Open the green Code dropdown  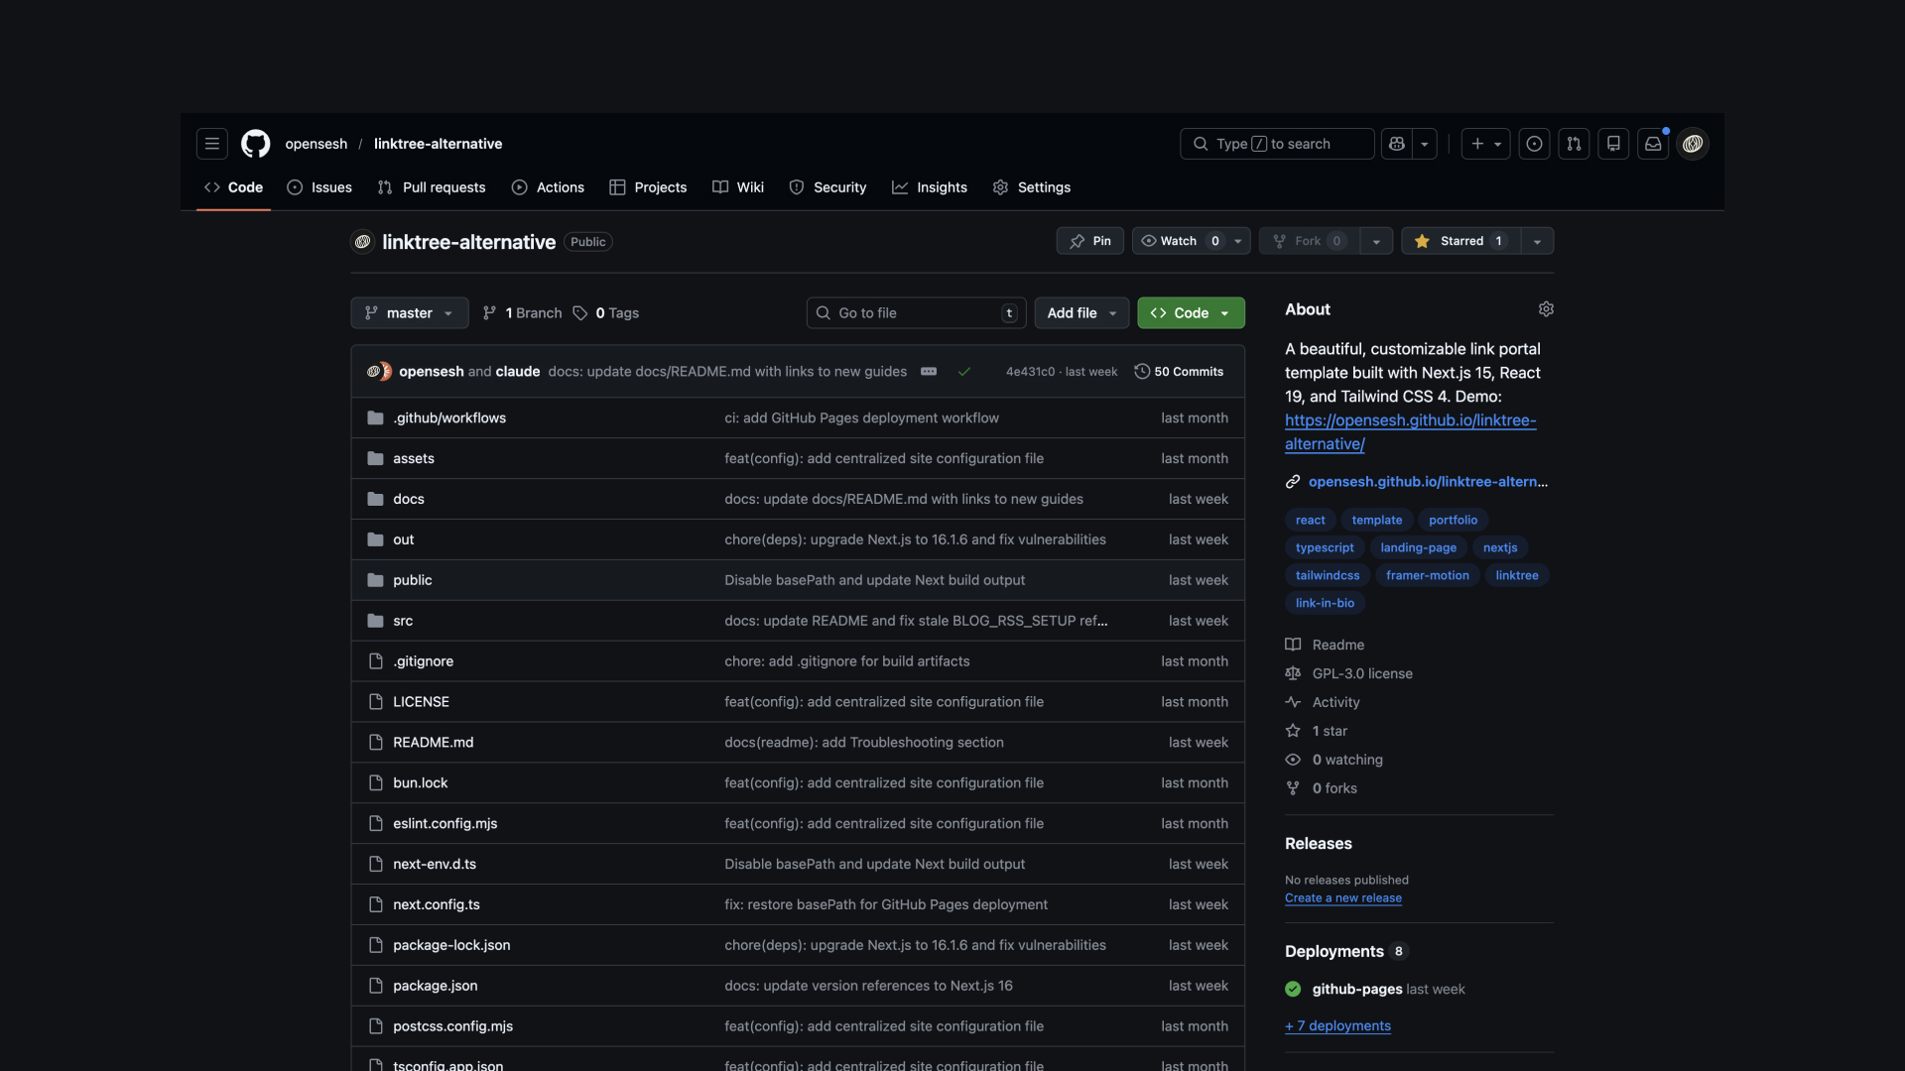pos(1191,313)
